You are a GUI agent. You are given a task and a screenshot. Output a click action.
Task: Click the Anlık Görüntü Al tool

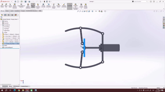click(81, 6)
